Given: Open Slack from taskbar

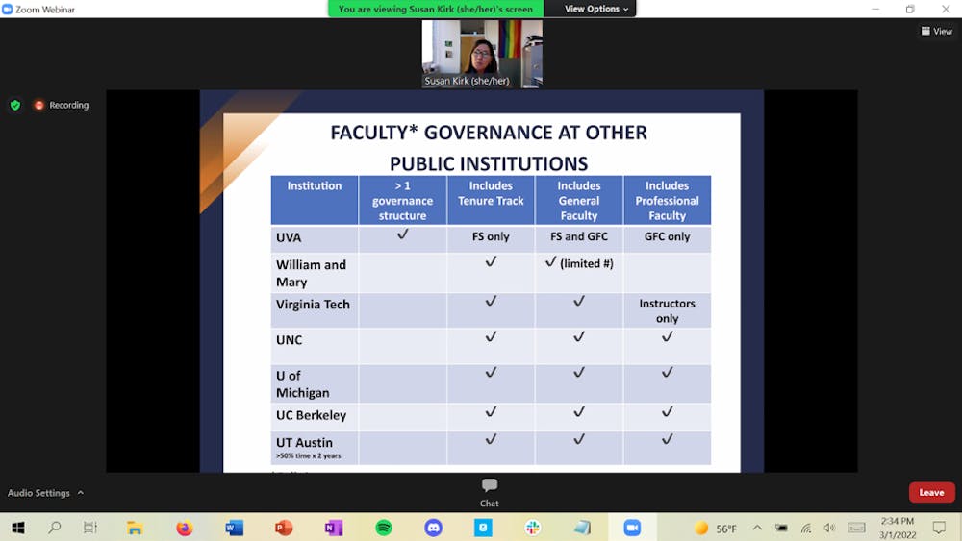Looking at the screenshot, I should coord(533,528).
